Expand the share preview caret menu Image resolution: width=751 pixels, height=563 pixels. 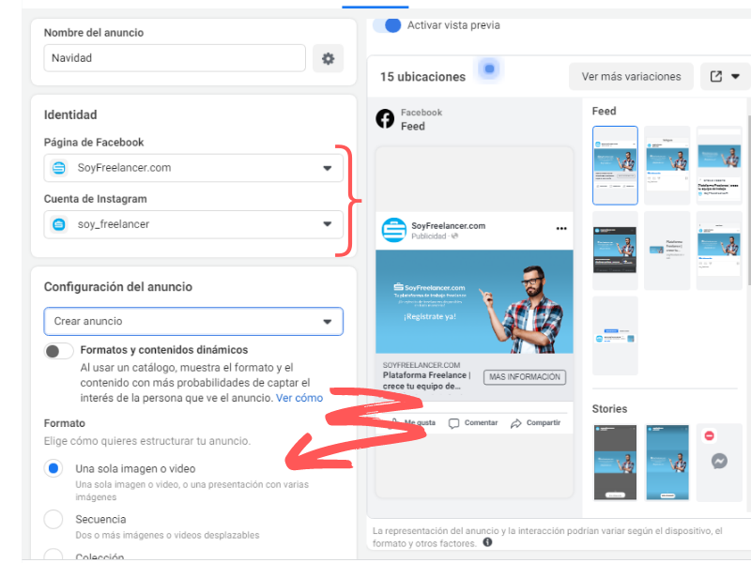point(735,77)
